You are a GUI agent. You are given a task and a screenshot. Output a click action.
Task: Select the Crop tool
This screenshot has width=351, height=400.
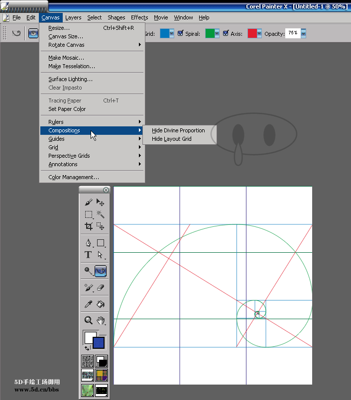tap(89, 226)
